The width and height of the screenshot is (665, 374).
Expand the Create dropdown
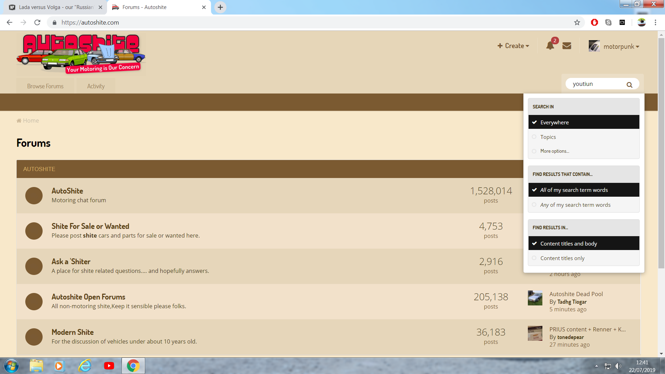(513, 46)
